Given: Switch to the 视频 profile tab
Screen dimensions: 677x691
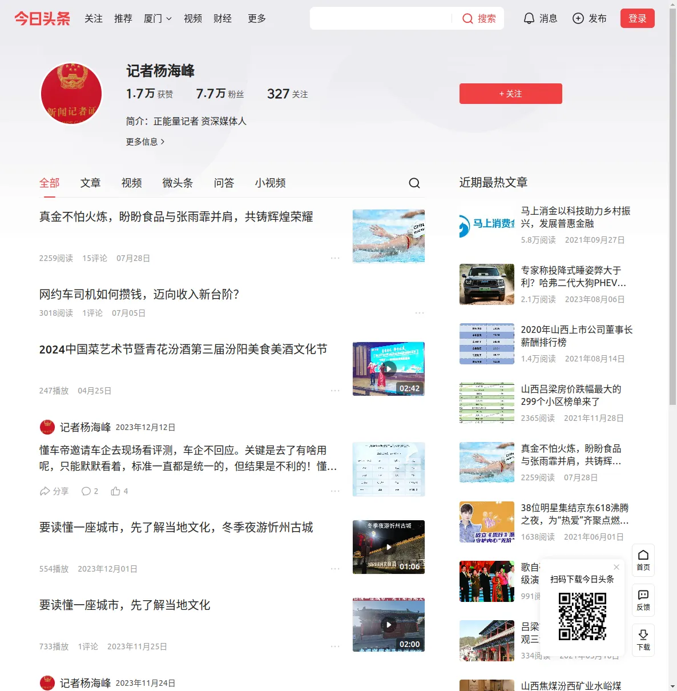Looking at the screenshot, I should tap(131, 183).
